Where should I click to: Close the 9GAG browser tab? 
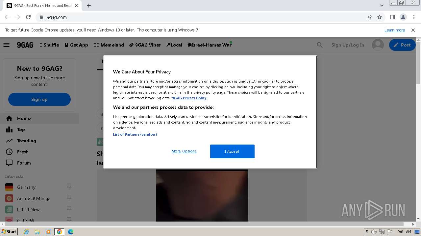pos(76,6)
